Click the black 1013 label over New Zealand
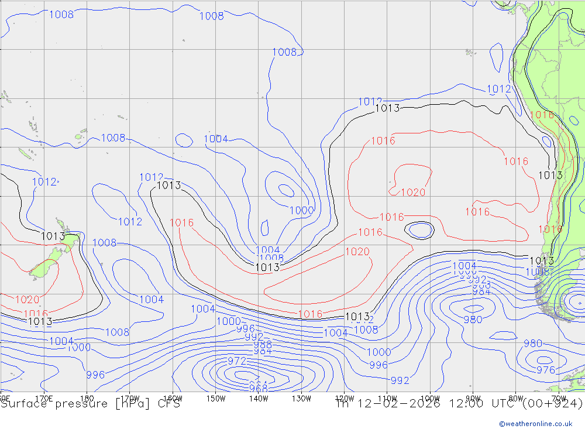The width and height of the screenshot is (585, 429). pyautogui.click(x=53, y=236)
